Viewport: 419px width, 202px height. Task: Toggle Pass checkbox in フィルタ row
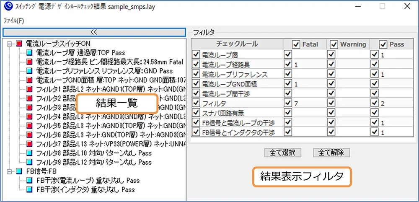click(x=374, y=102)
